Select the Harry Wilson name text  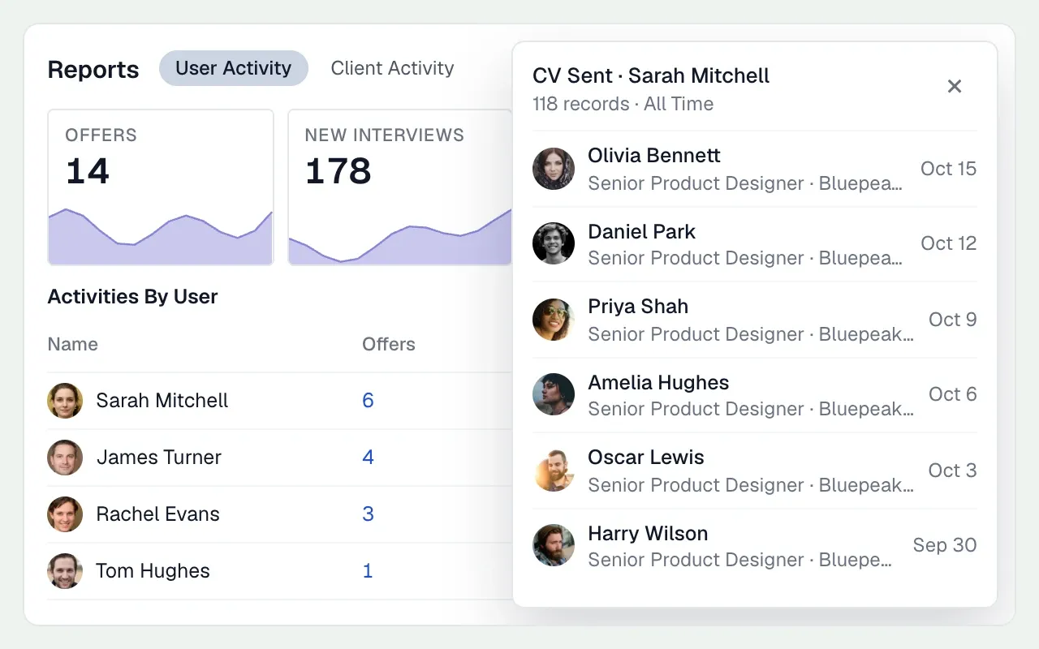(x=648, y=533)
